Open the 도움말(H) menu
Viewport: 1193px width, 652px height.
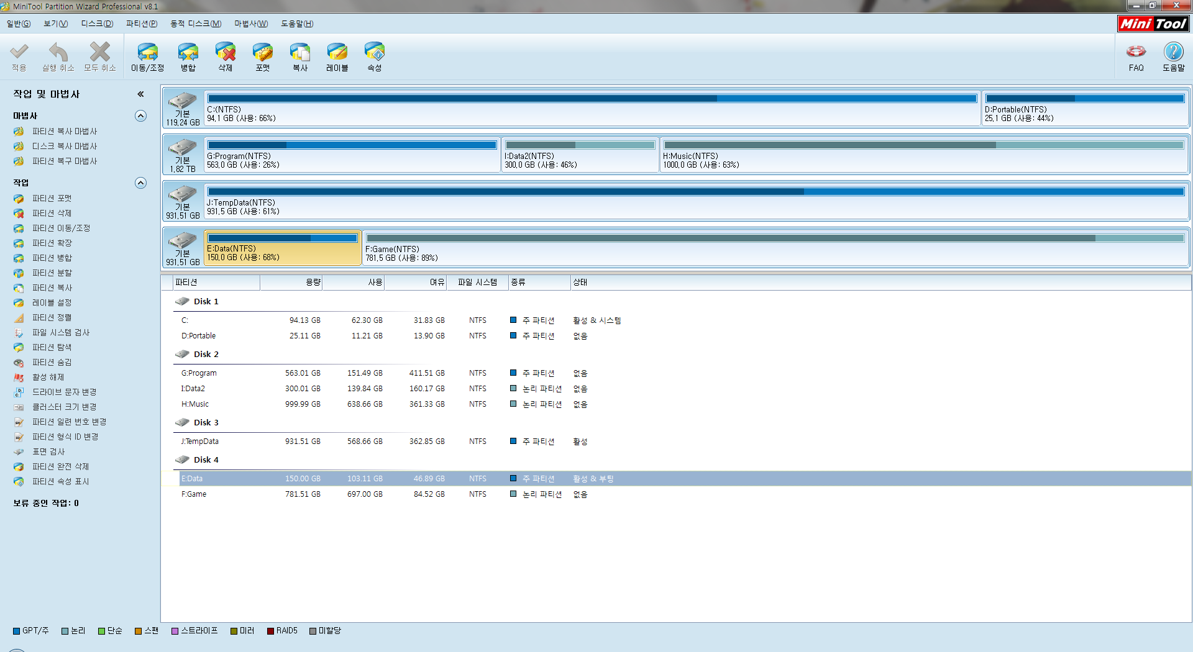[x=297, y=24]
